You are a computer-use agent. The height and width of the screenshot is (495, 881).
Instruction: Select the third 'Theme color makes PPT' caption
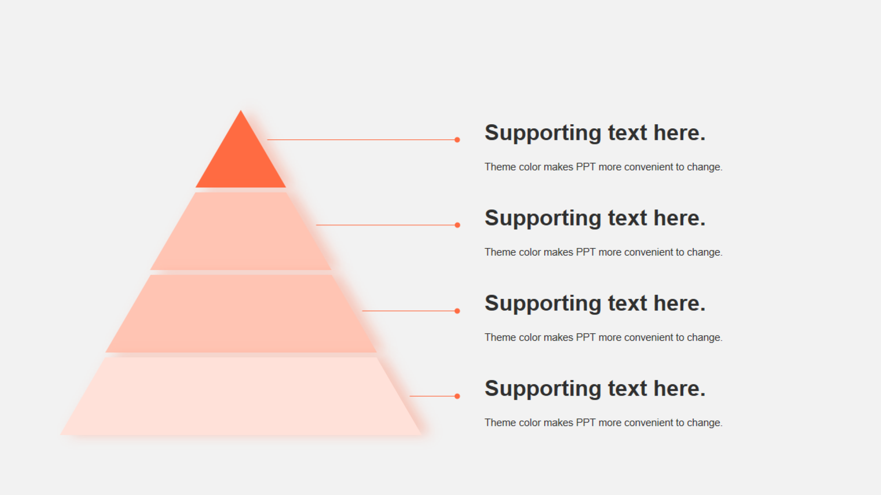point(603,337)
